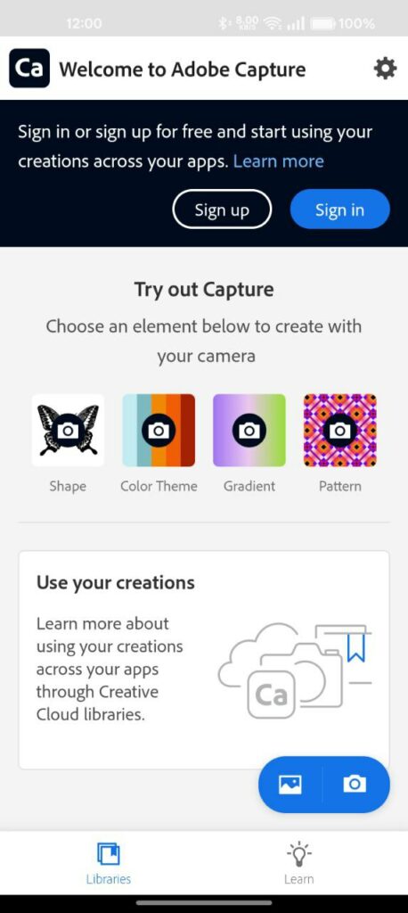
Task: Switch to the Libraries tab
Action: 109,863
